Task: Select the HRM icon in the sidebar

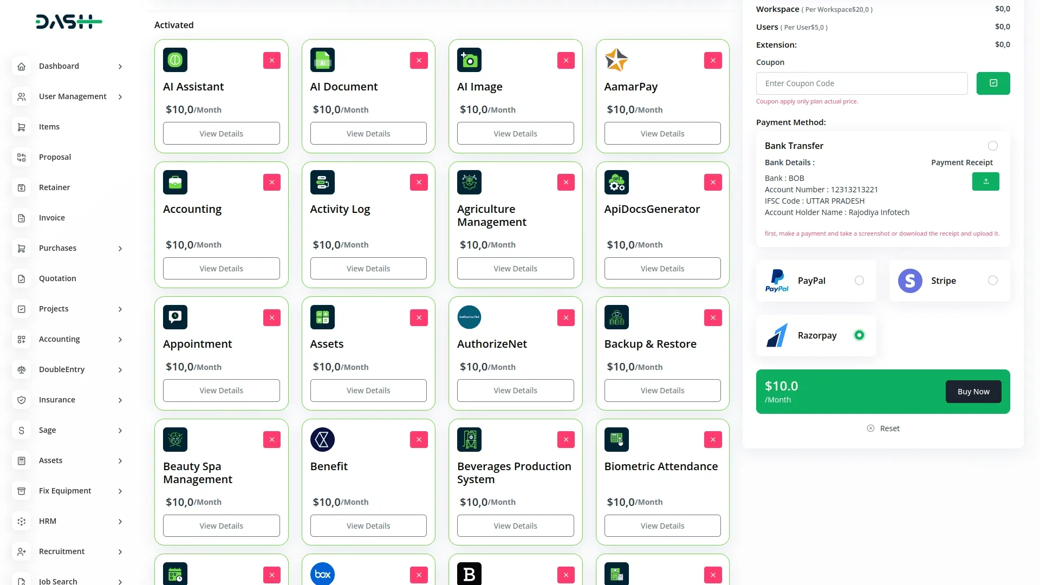Action: pos(22,521)
